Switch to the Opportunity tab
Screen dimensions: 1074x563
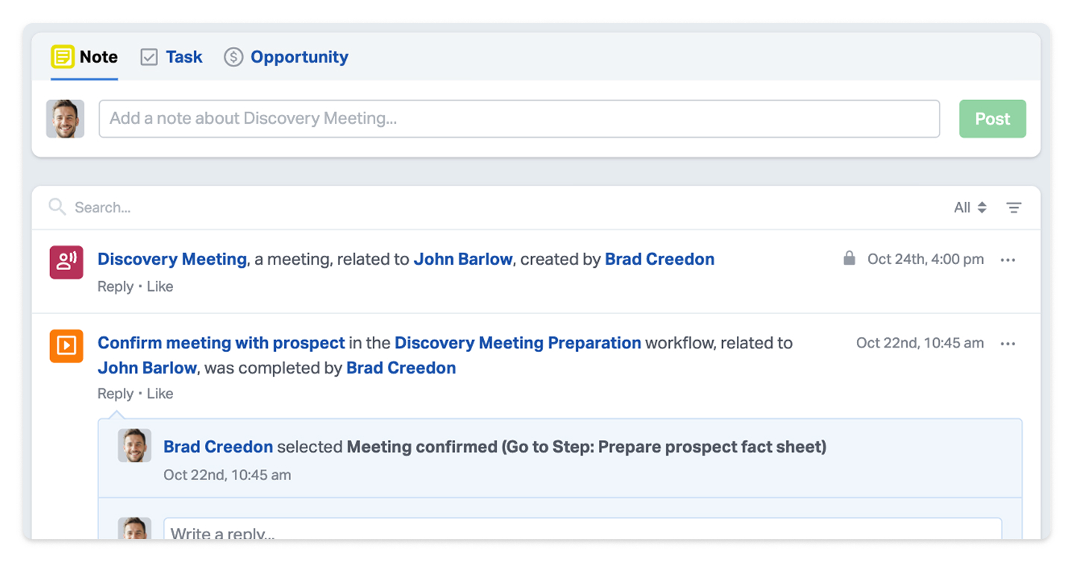point(299,57)
